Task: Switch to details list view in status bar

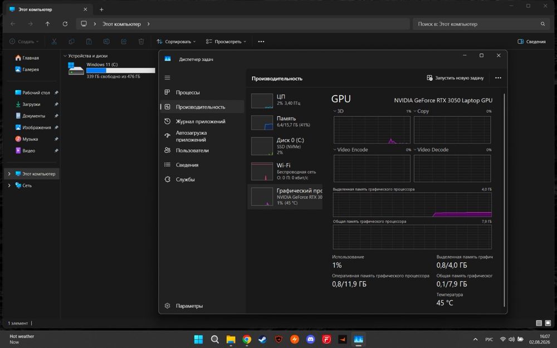Action: click(x=539, y=323)
